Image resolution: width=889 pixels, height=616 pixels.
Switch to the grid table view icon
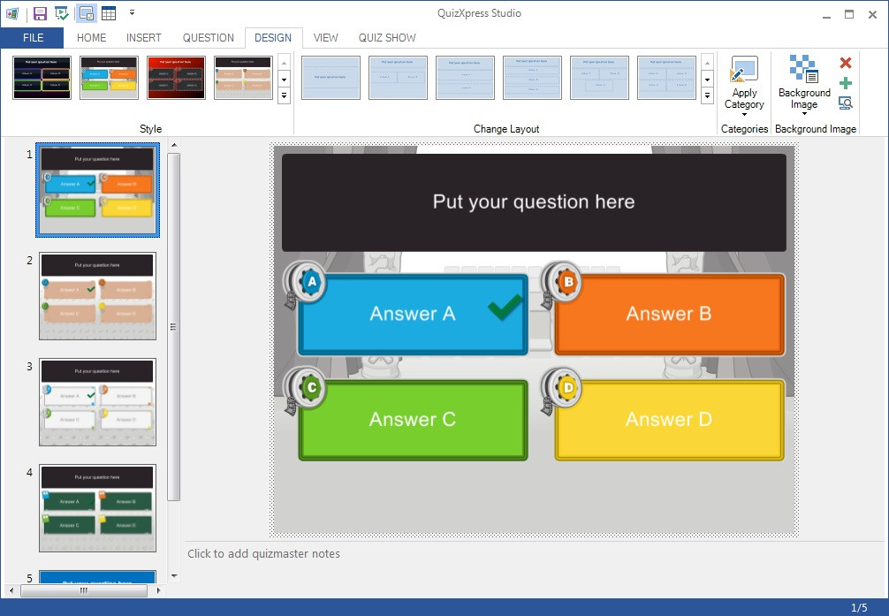[x=109, y=13]
